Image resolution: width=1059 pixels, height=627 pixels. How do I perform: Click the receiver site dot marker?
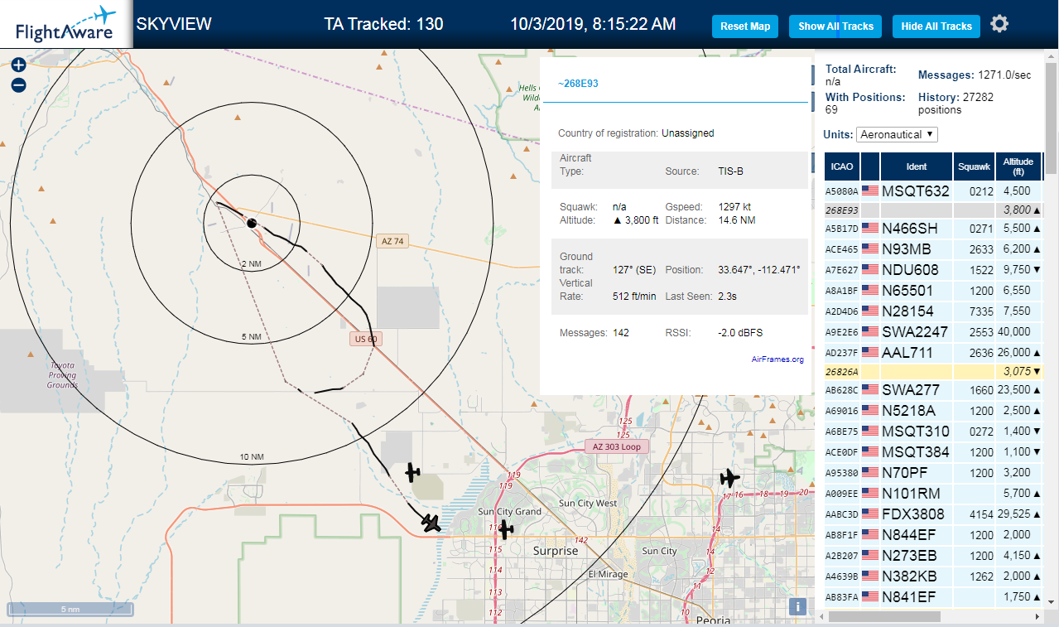[252, 223]
